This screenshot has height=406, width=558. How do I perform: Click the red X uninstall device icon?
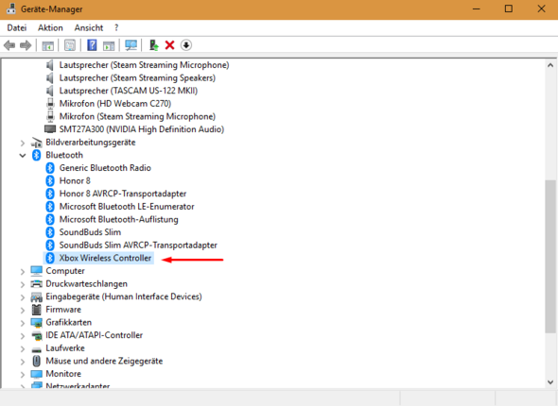click(x=169, y=45)
